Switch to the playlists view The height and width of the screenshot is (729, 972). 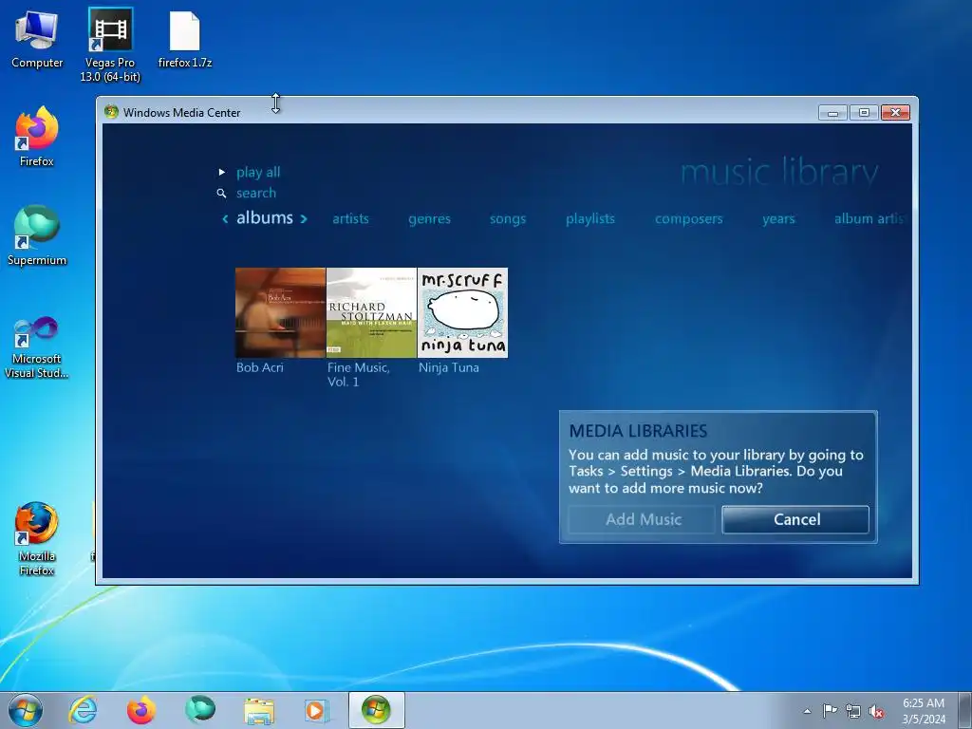pyautogui.click(x=590, y=219)
